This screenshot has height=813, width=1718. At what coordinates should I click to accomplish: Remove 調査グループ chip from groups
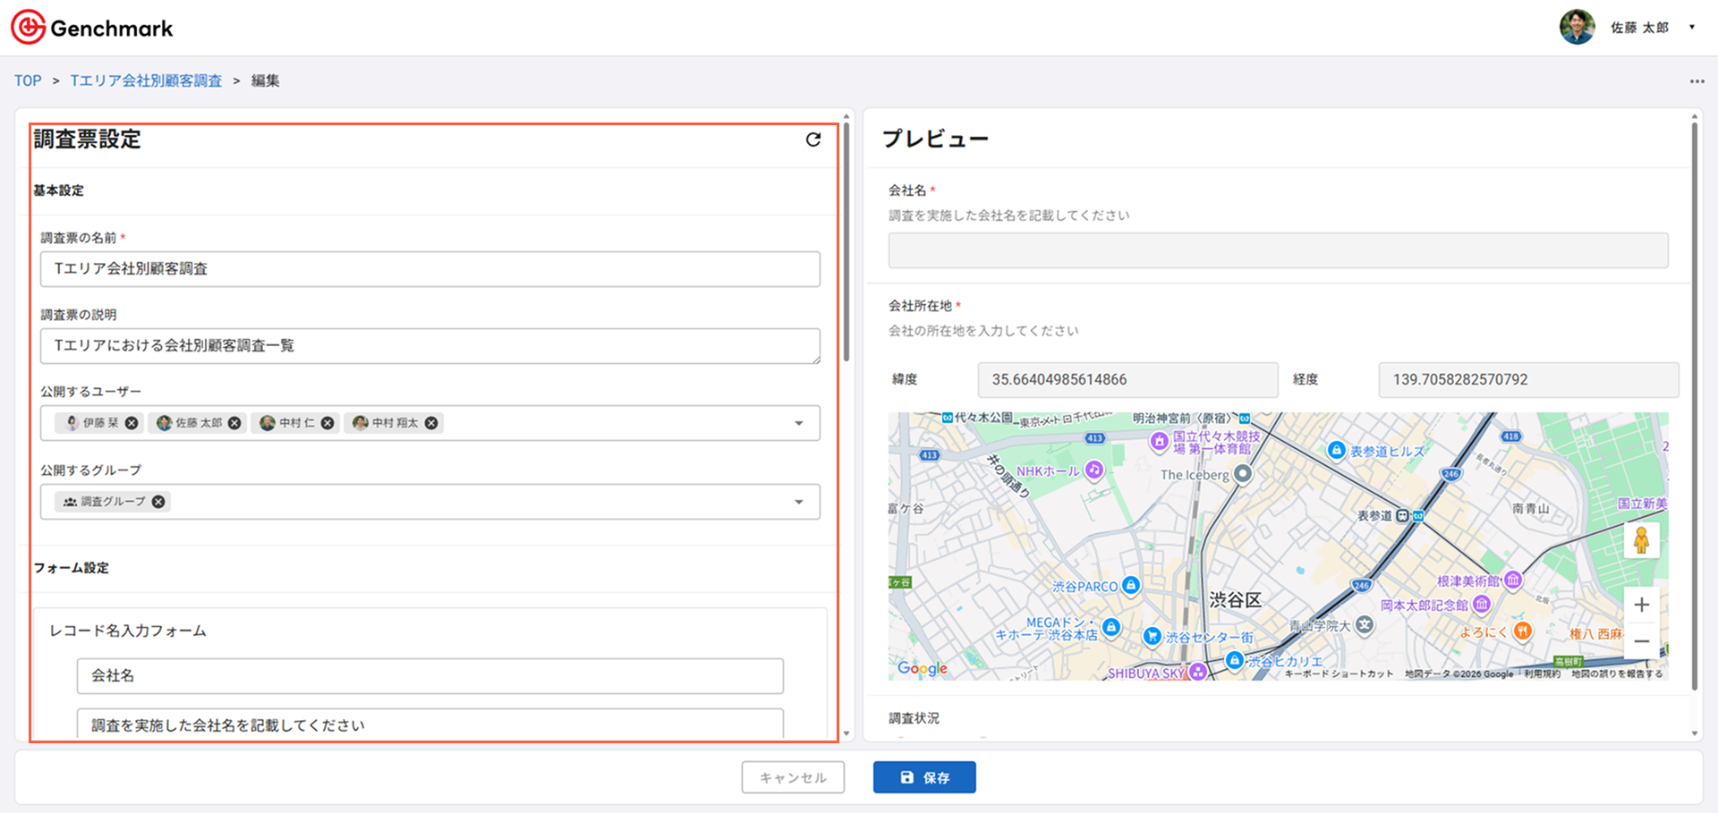(x=158, y=502)
